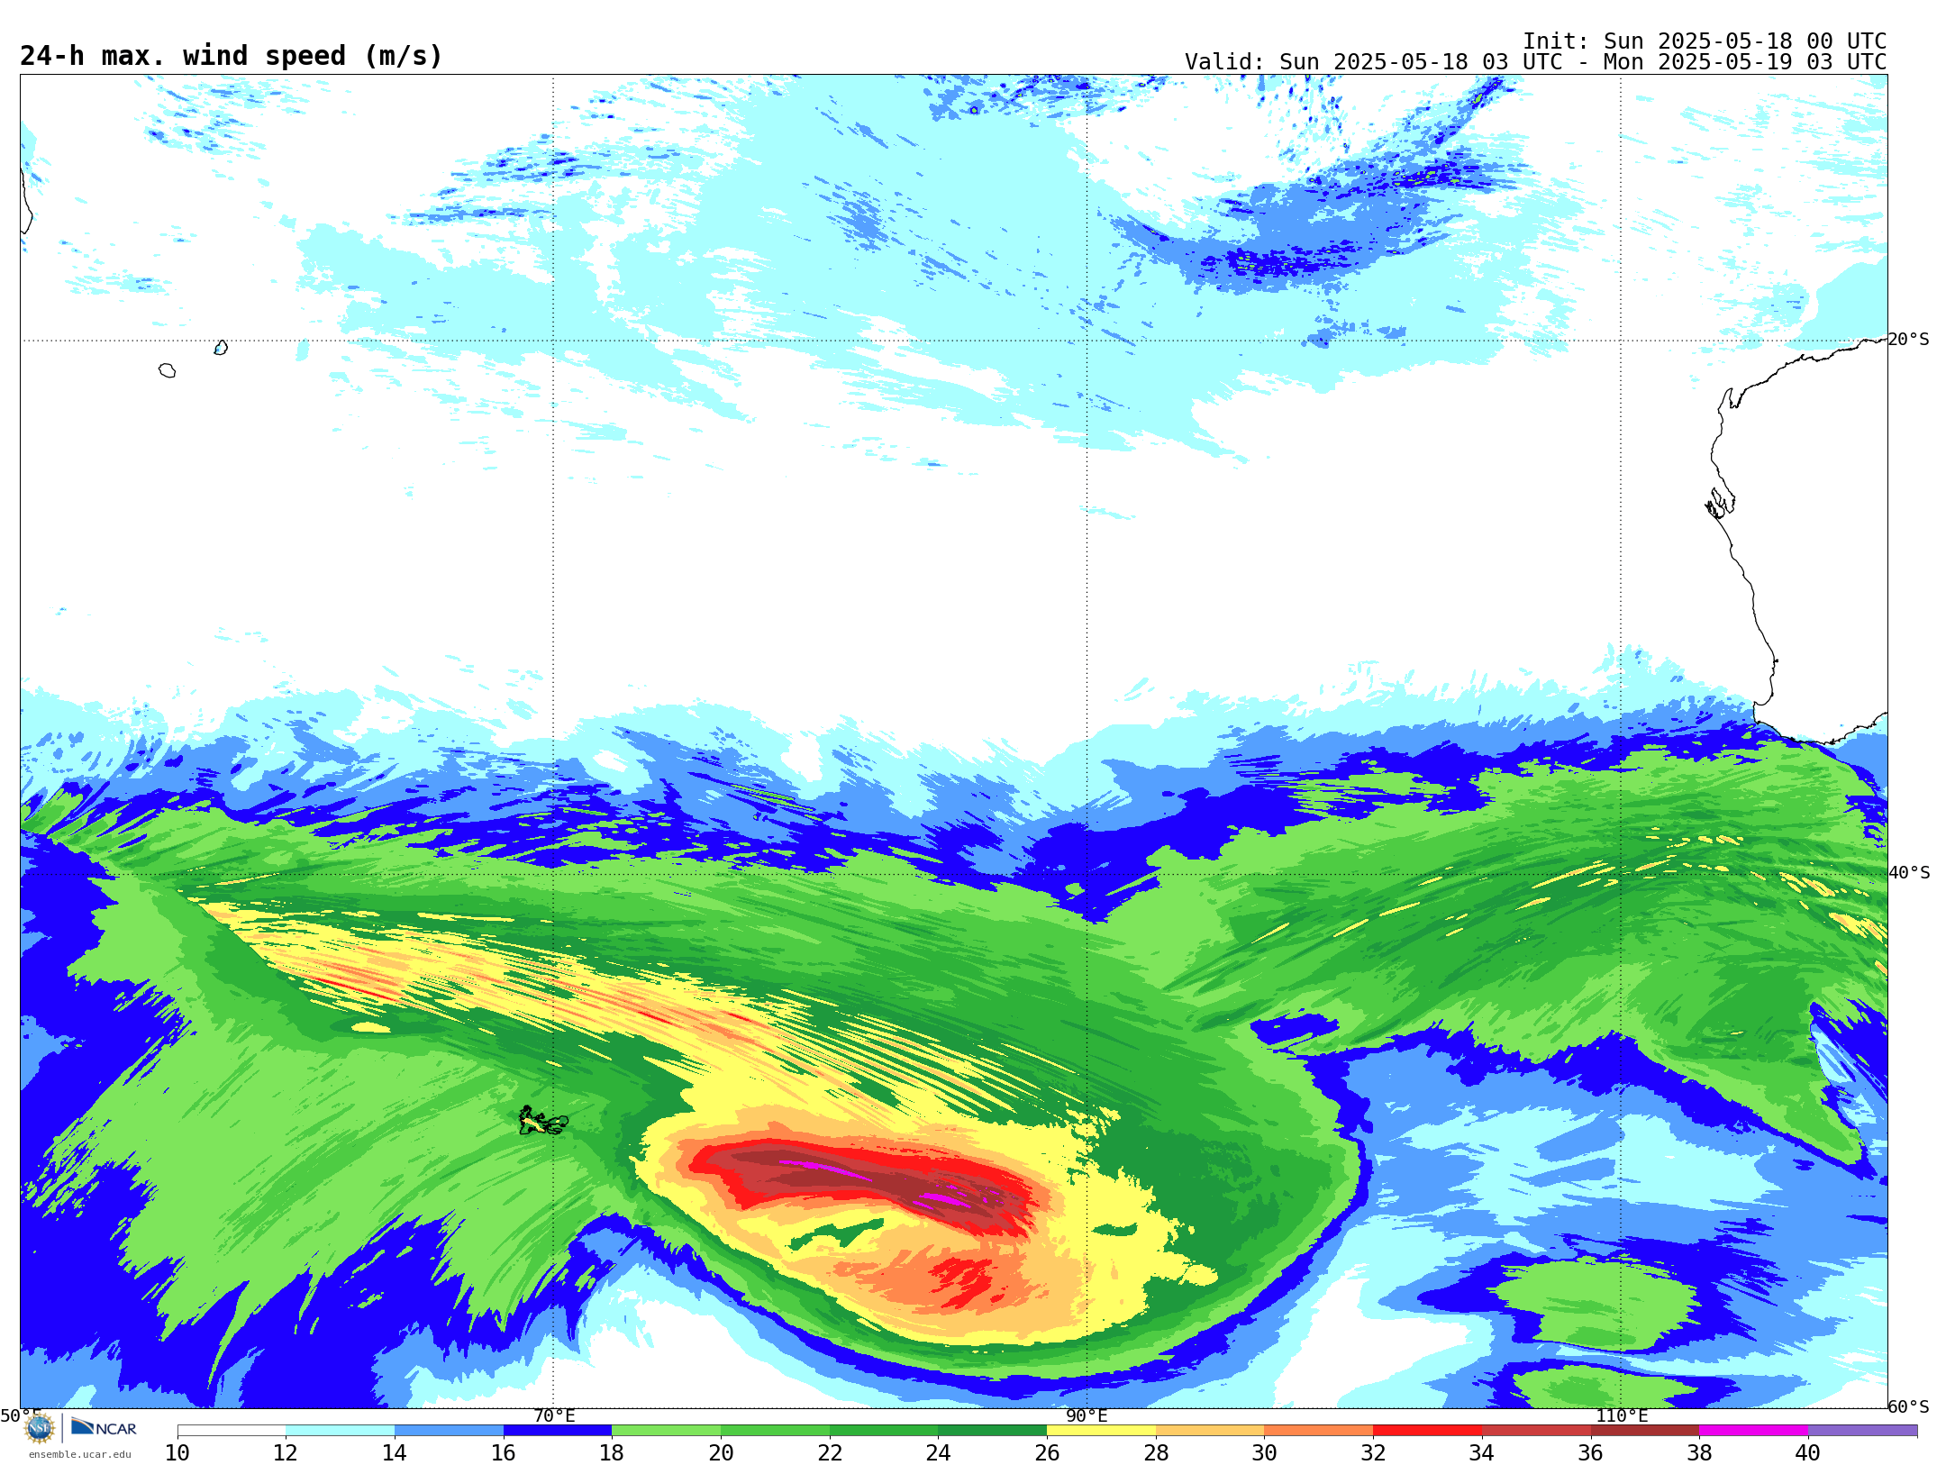Image resolution: width=1946 pixels, height=1465 pixels.
Task: Open the ensemble.ucar.edu text link
Action: click(x=80, y=1454)
